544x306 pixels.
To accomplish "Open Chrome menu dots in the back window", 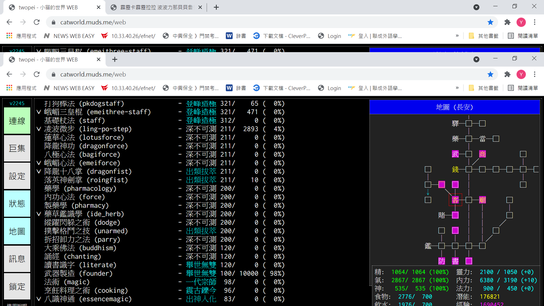I will (535, 22).
